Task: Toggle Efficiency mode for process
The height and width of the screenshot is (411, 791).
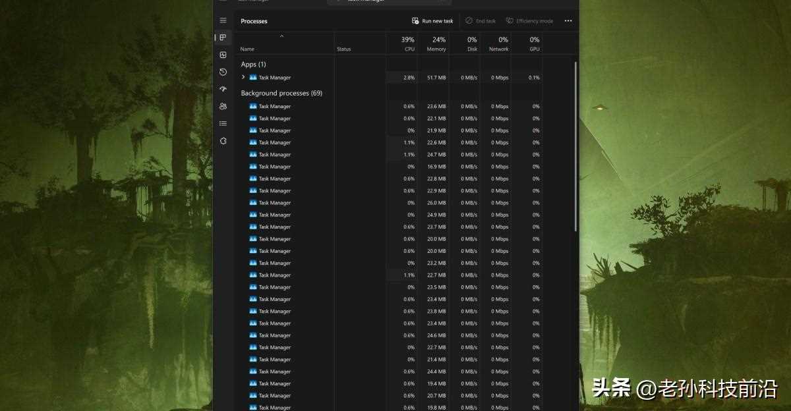Action: 529,21
